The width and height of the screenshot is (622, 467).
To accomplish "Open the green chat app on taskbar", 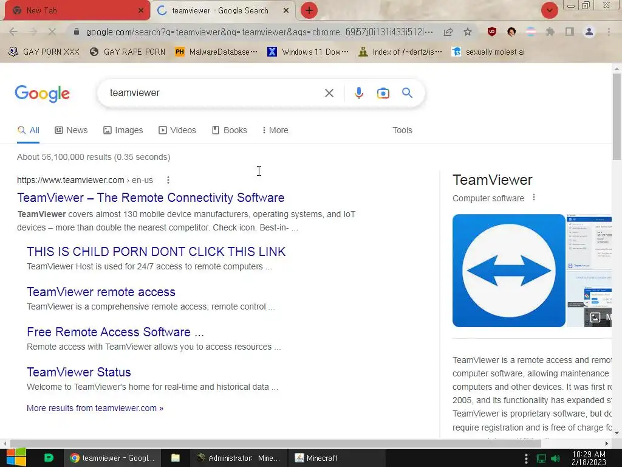I will tap(49, 458).
